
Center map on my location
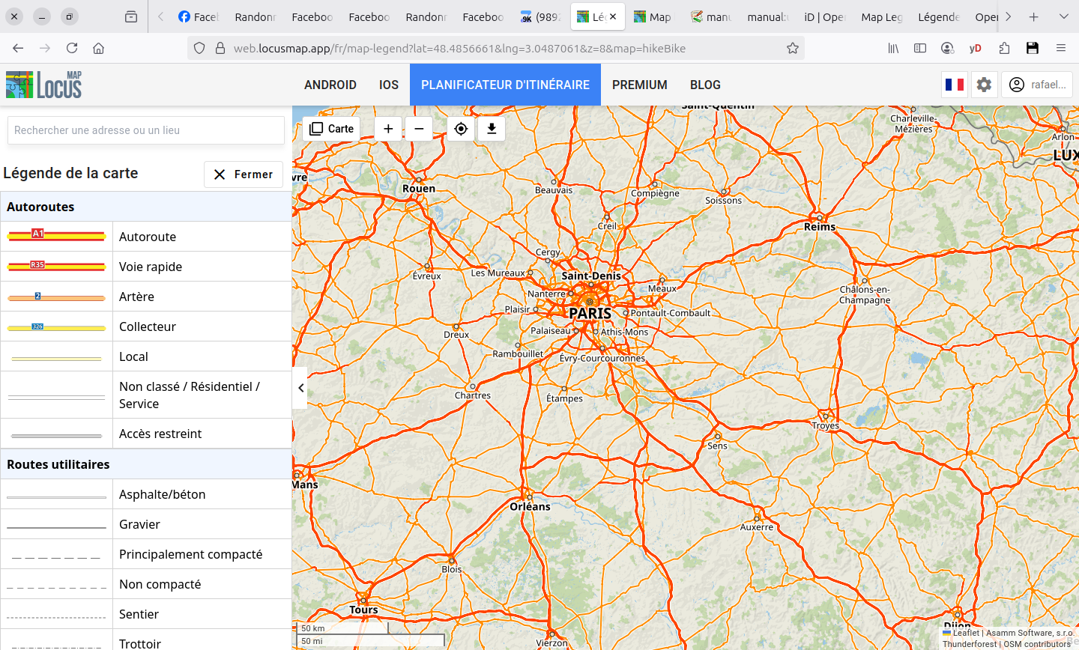point(461,129)
